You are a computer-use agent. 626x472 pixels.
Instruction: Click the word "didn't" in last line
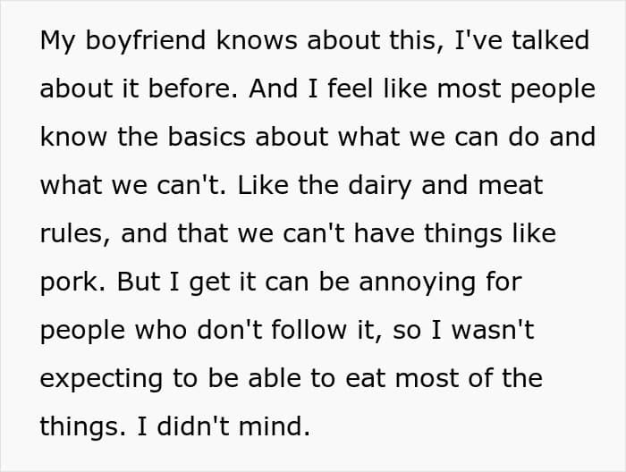[x=193, y=426]
